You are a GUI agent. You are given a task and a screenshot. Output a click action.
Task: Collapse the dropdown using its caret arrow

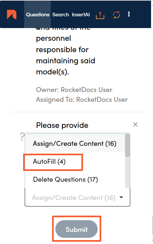tap(121, 197)
